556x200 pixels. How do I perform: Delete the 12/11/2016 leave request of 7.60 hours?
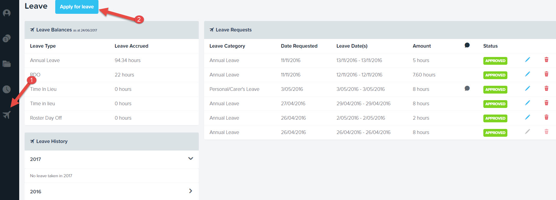pos(546,74)
